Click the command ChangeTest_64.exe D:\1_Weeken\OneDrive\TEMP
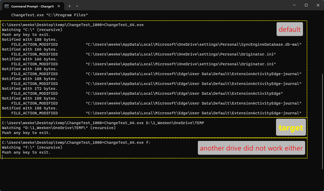 154,123
